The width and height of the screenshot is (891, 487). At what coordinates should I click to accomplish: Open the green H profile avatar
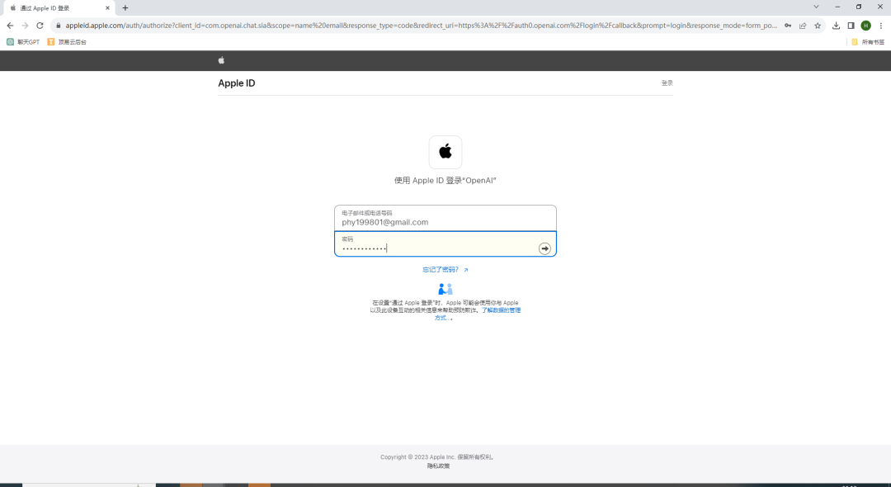pyautogui.click(x=866, y=26)
